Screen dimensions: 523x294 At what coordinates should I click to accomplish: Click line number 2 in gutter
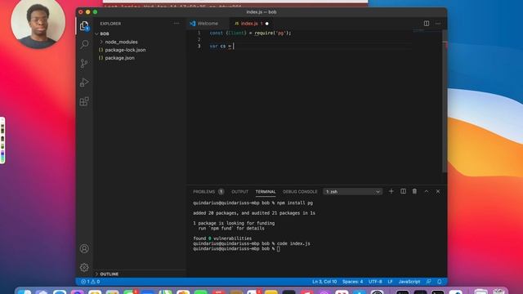(199, 40)
